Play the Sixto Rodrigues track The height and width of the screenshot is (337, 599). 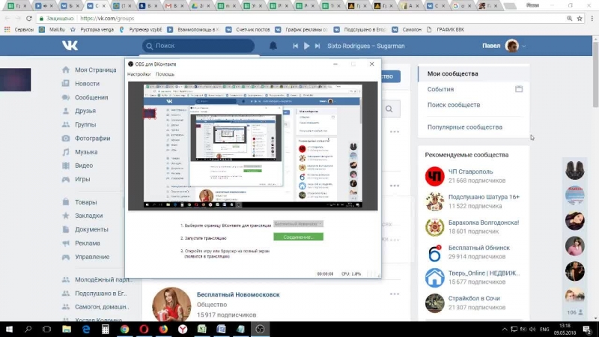point(306,46)
